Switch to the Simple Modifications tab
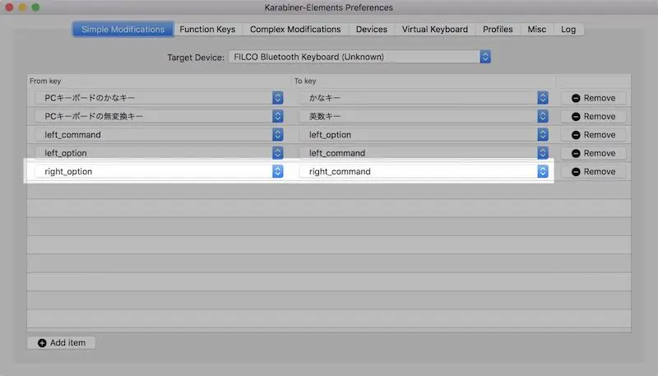Viewport: 658px width, 376px height. (123, 30)
